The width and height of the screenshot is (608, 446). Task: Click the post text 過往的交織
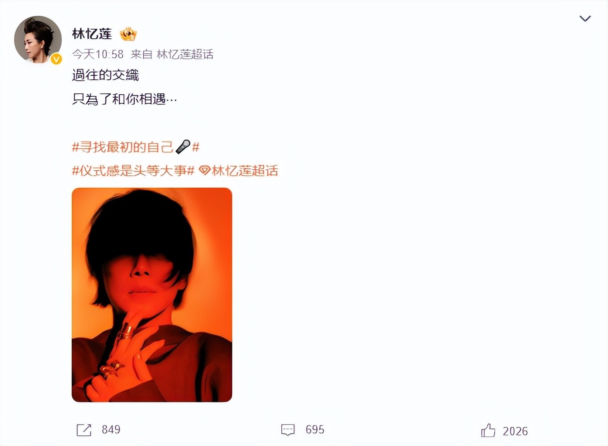click(x=105, y=75)
